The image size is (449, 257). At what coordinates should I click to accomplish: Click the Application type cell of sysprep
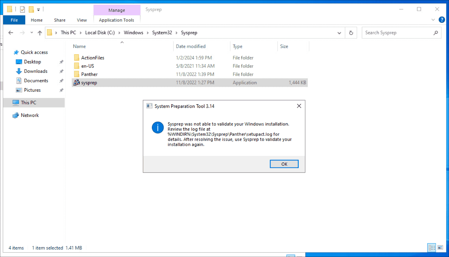tap(245, 82)
